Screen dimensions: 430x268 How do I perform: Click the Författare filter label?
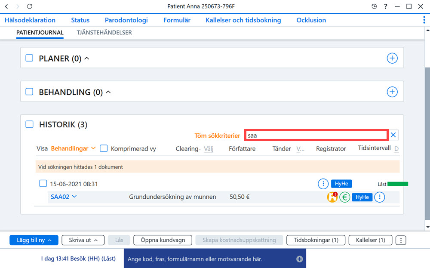pos(242,149)
